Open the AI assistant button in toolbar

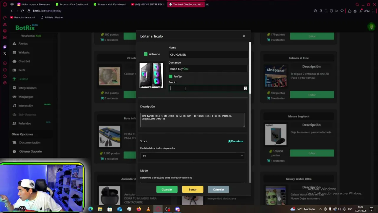pyautogui.click(x=367, y=11)
